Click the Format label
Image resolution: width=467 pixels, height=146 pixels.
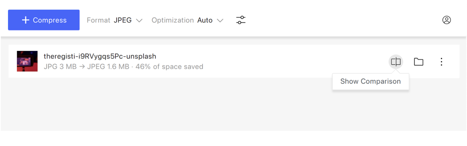point(99,20)
